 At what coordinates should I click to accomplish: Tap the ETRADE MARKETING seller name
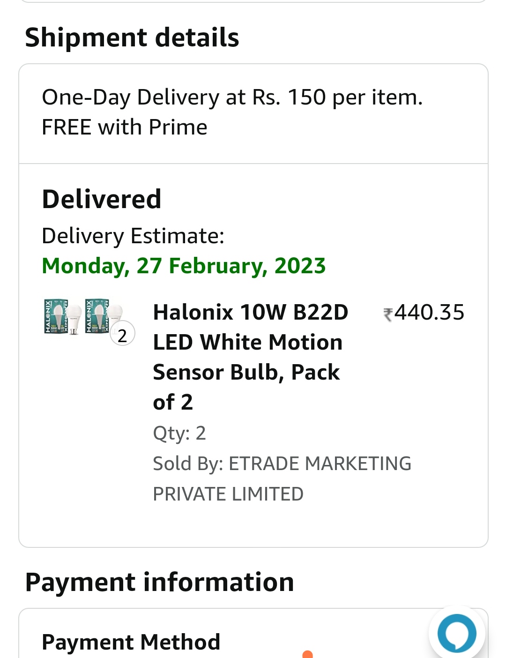coord(320,464)
